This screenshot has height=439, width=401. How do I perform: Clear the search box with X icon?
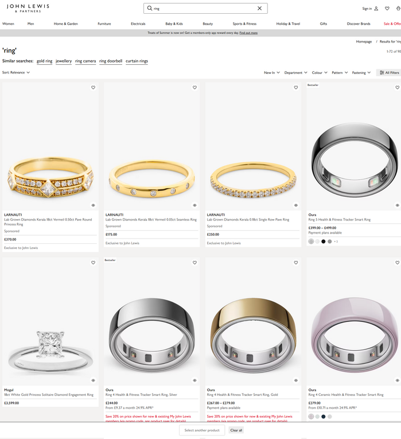click(x=260, y=9)
